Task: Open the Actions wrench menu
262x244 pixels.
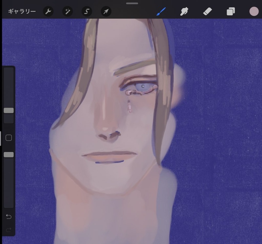Action: [48, 12]
